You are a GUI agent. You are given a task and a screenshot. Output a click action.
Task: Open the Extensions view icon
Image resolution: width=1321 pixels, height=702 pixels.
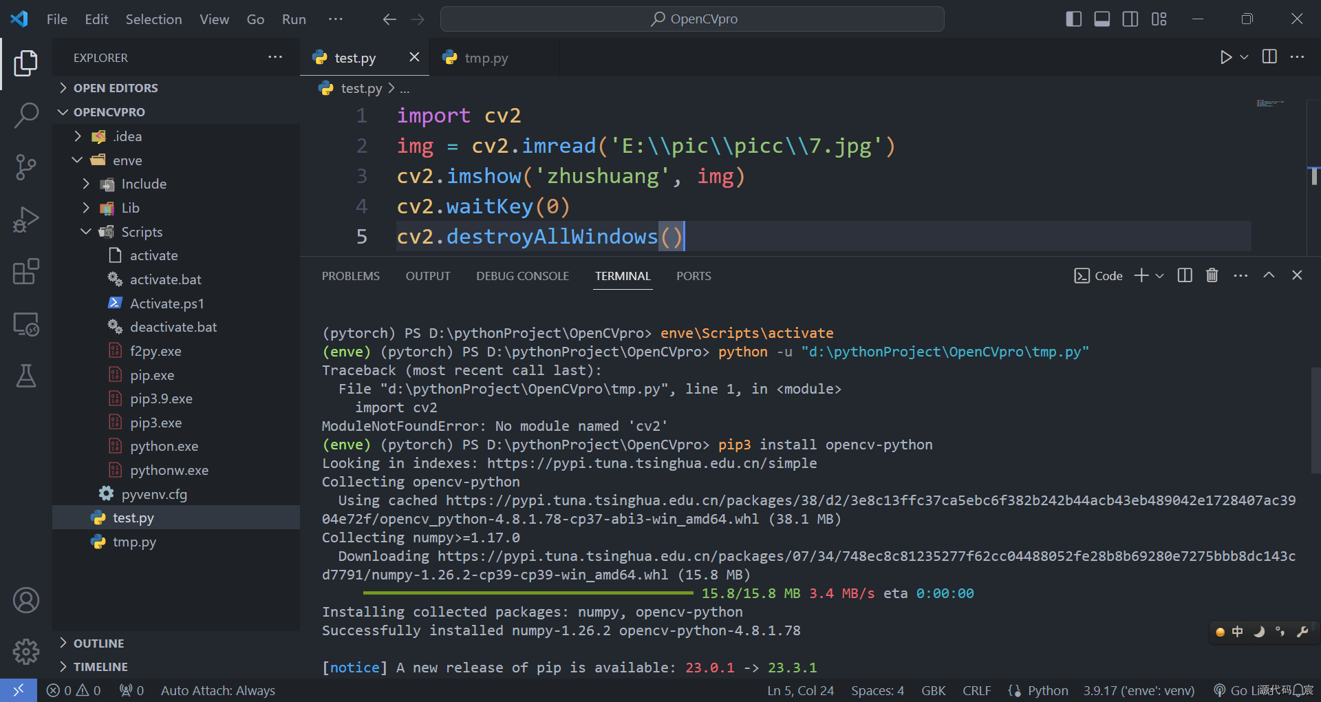[x=25, y=272]
